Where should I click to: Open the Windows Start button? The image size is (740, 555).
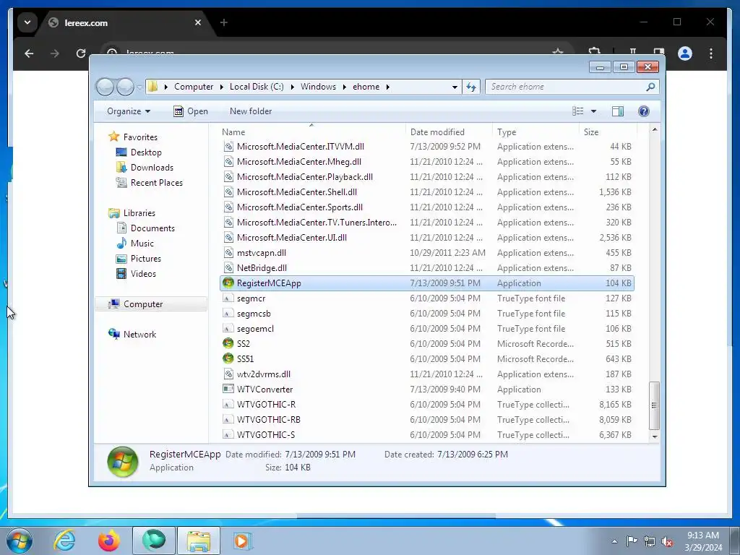pos(20,541)
